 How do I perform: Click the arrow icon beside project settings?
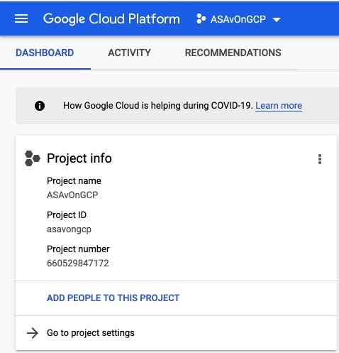tap(33, 333)
